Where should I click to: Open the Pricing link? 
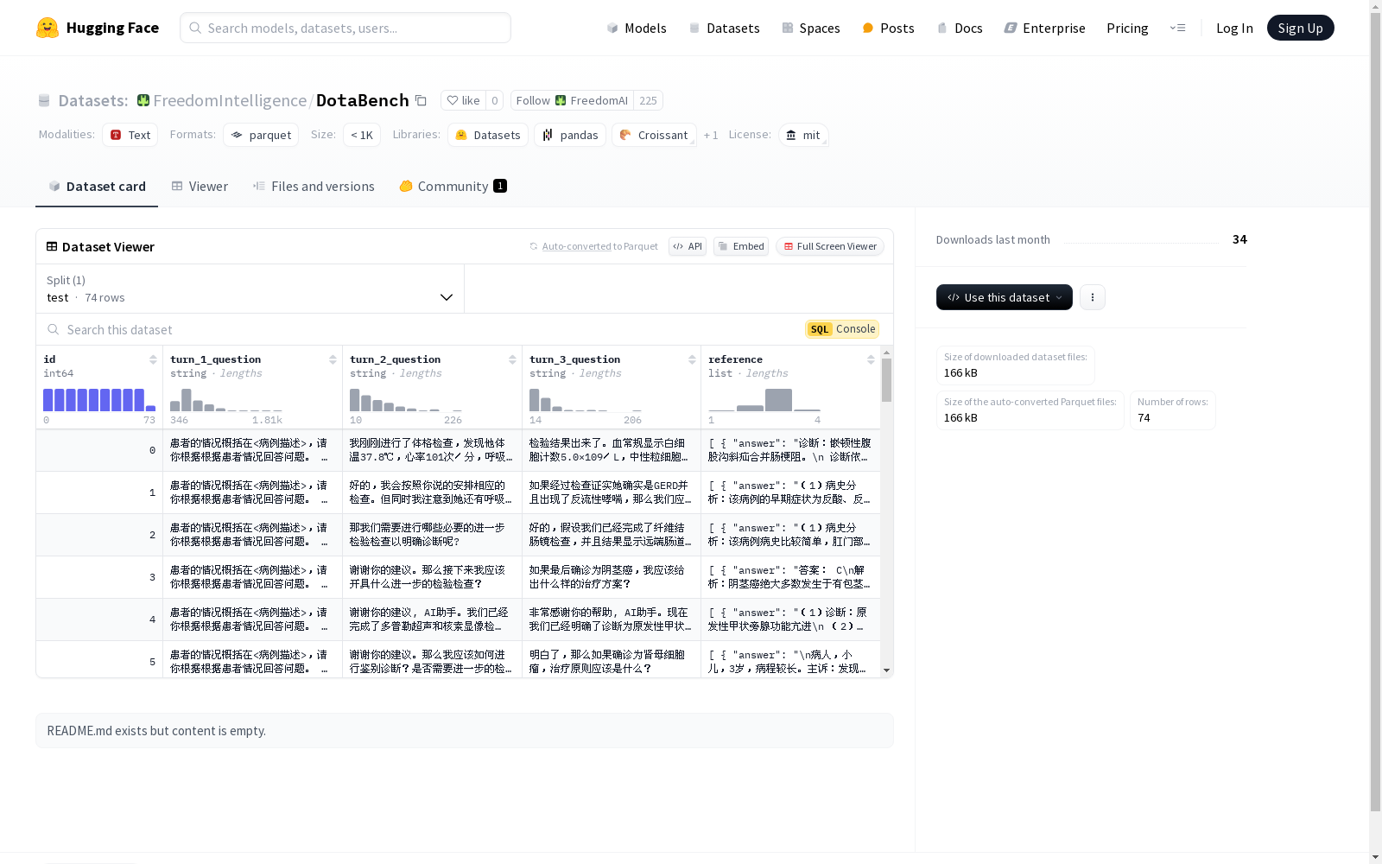coord(1127,28)
